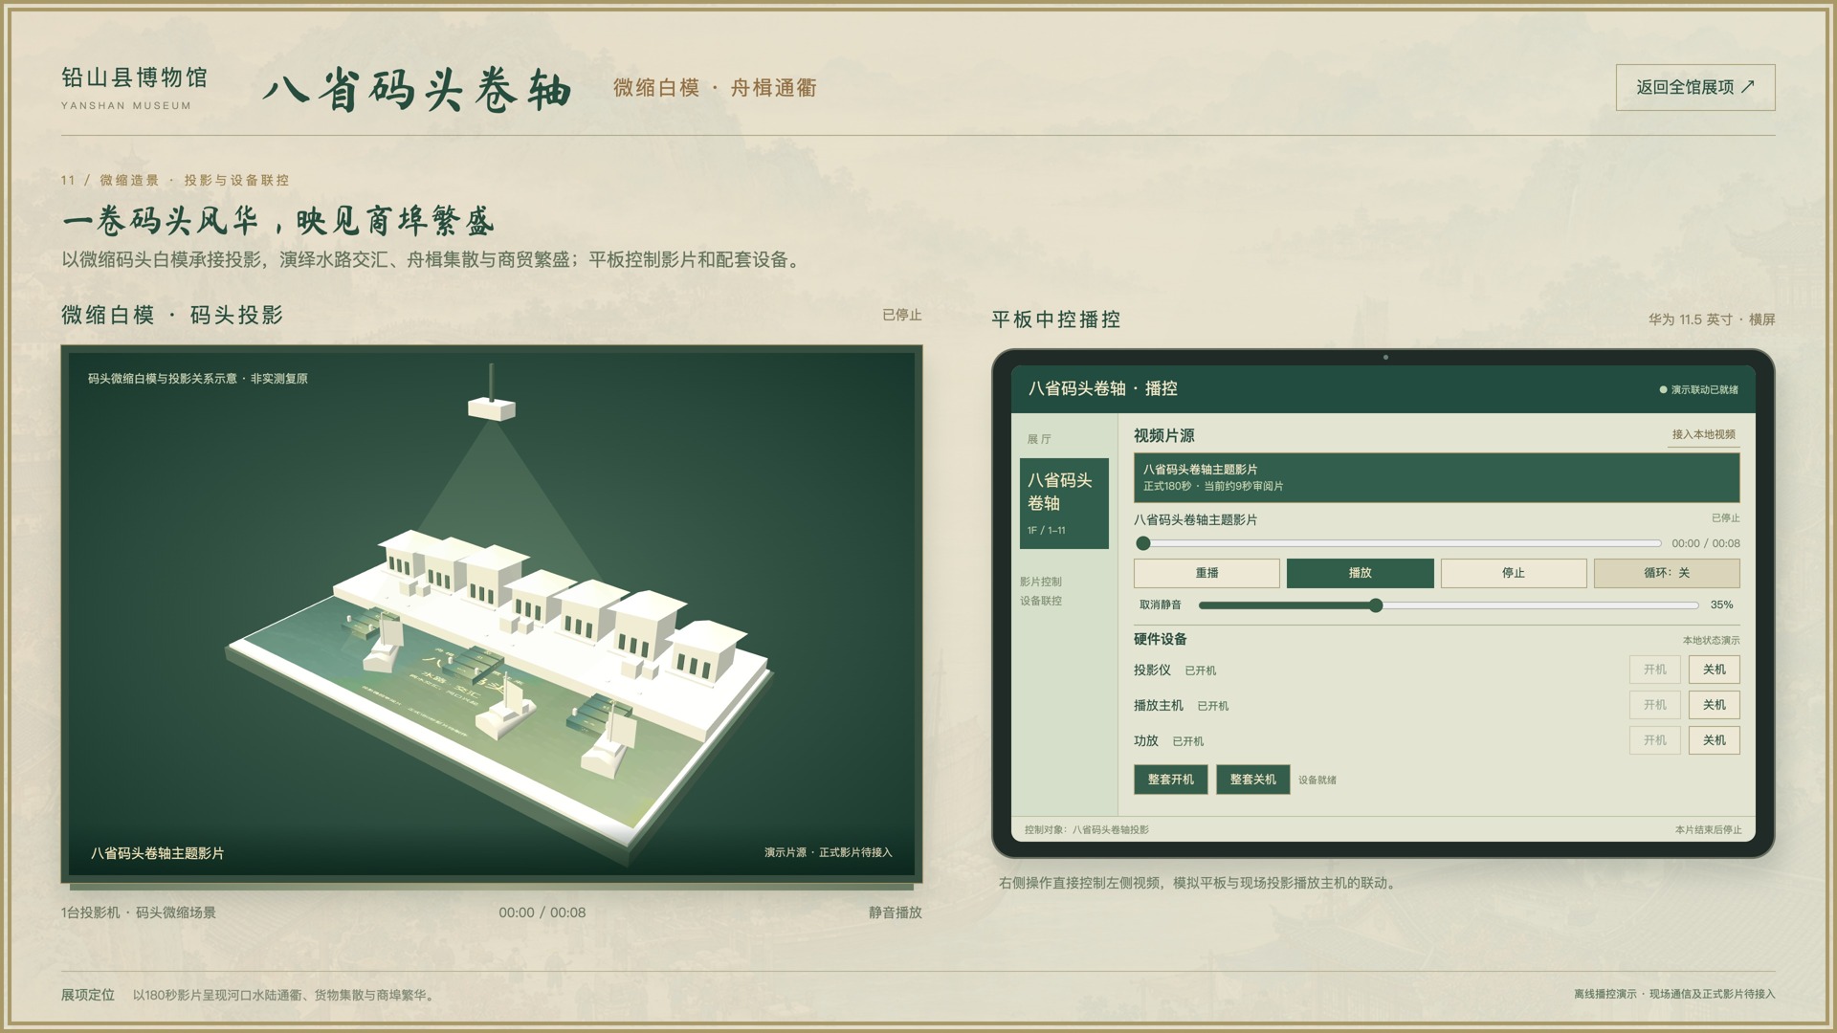
Task: Adjust the volume slider at 35%
Action: (1449, 604)
